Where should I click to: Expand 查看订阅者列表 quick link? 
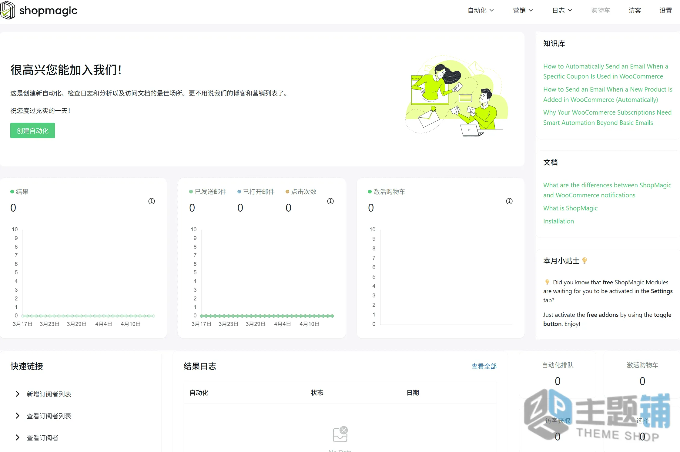[x=44, y=416]
